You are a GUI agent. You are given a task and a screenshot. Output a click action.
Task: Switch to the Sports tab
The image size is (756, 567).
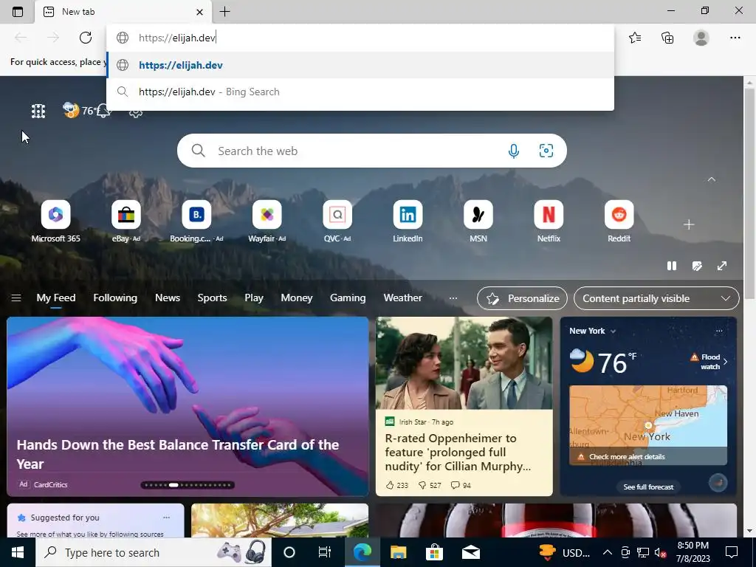tap(212, 298)
